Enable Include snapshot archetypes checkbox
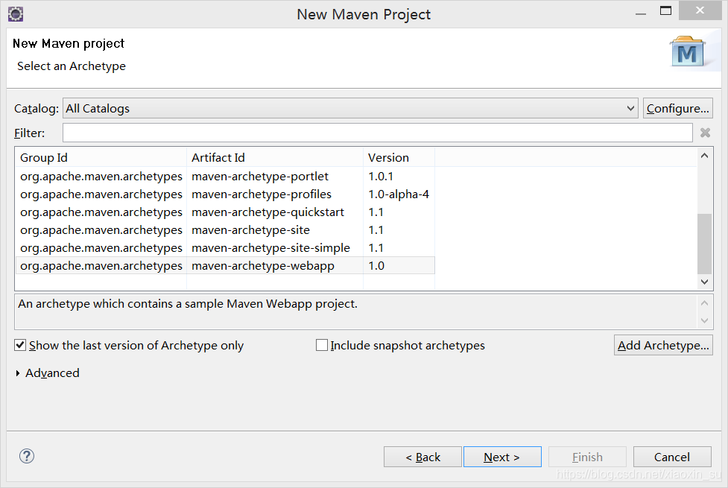The image size is (728, 488). [x=321, y=345]
